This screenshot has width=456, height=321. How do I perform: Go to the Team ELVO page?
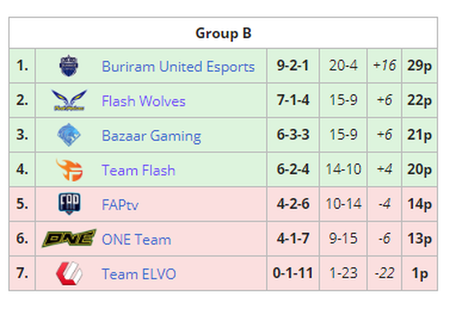[x=139, y=274]
